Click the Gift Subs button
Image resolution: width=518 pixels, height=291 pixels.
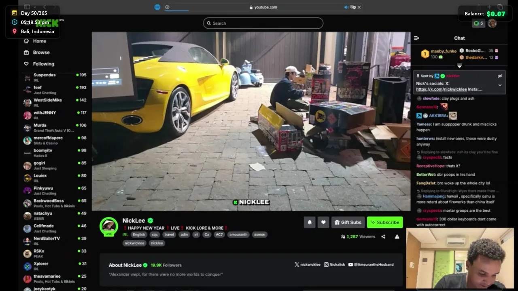click(348, 222)
